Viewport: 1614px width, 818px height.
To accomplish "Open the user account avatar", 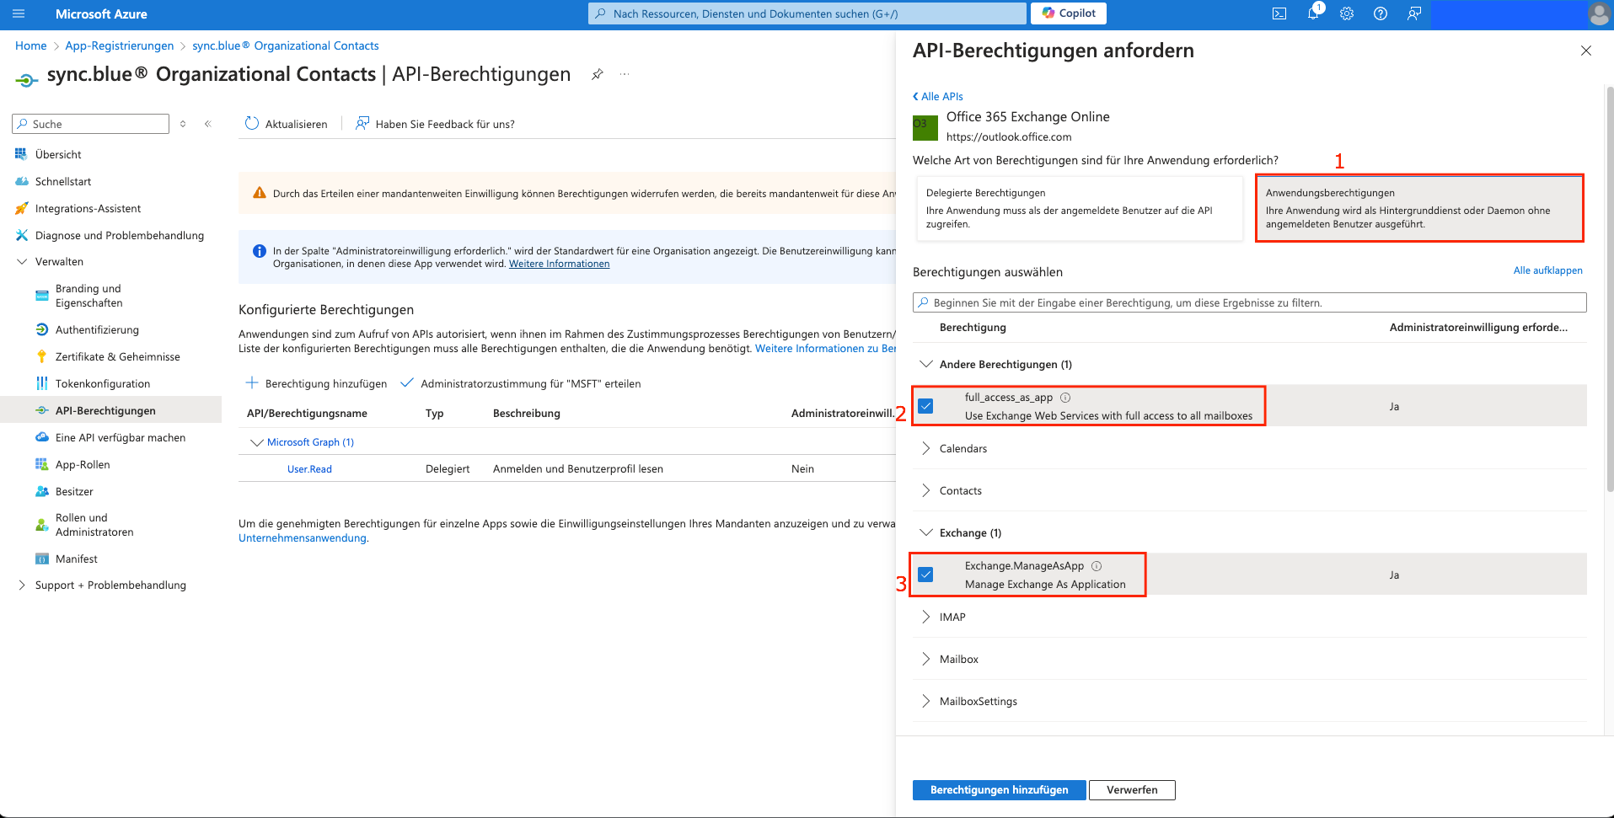I will tap(1599, 13).
